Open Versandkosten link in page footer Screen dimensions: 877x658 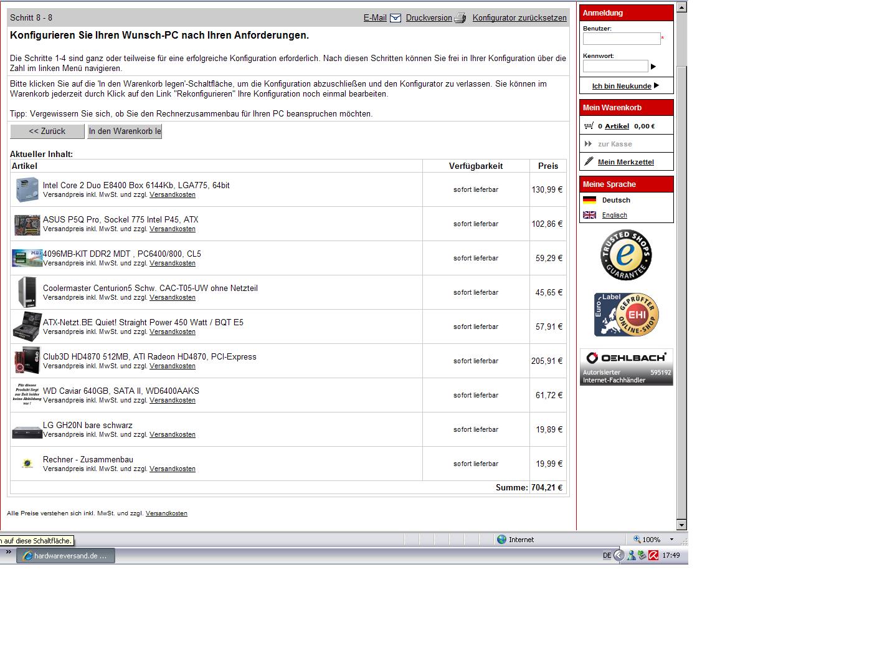(x=166, y=513)
